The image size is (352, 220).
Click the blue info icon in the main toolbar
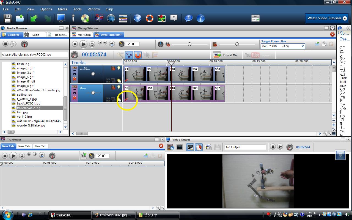[x=201, y=18]
